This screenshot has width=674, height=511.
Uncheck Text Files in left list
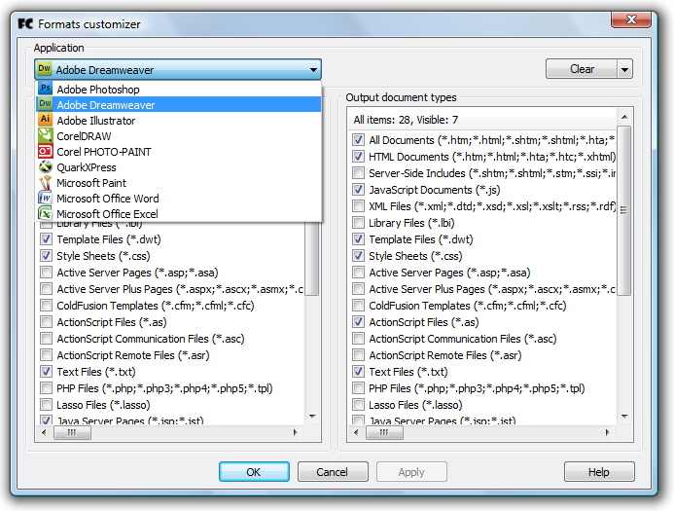pos(46,371)
